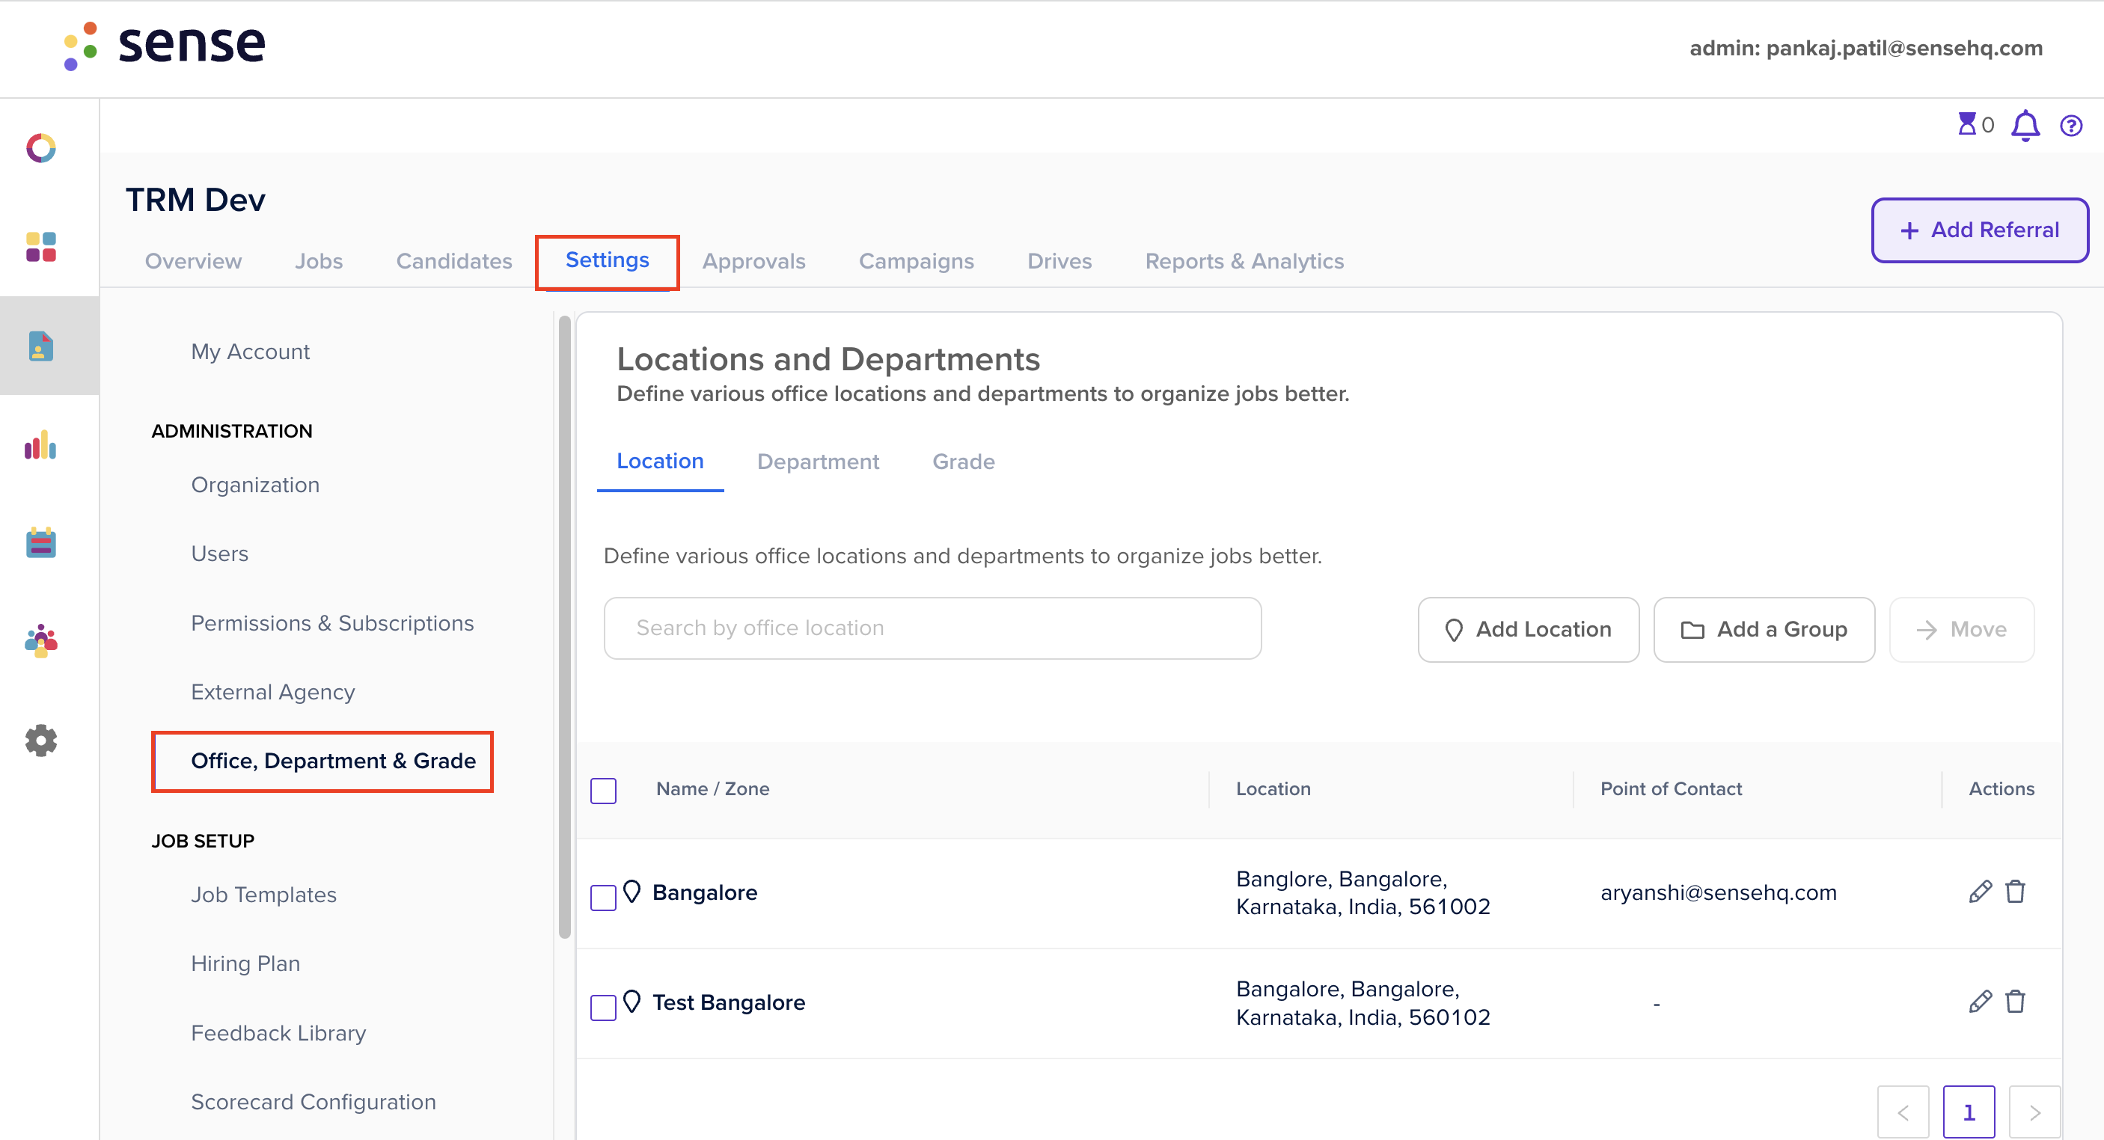
Task: Click the Add Referral button
Action: click(1980, 230)
